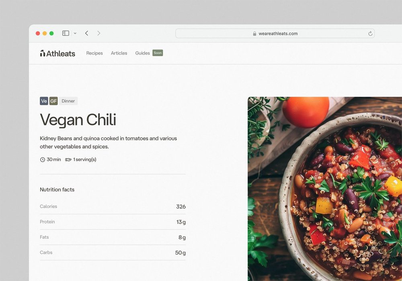Click the Carbs row label
Screen dimensions: 402x281
(x=46, y=252)
